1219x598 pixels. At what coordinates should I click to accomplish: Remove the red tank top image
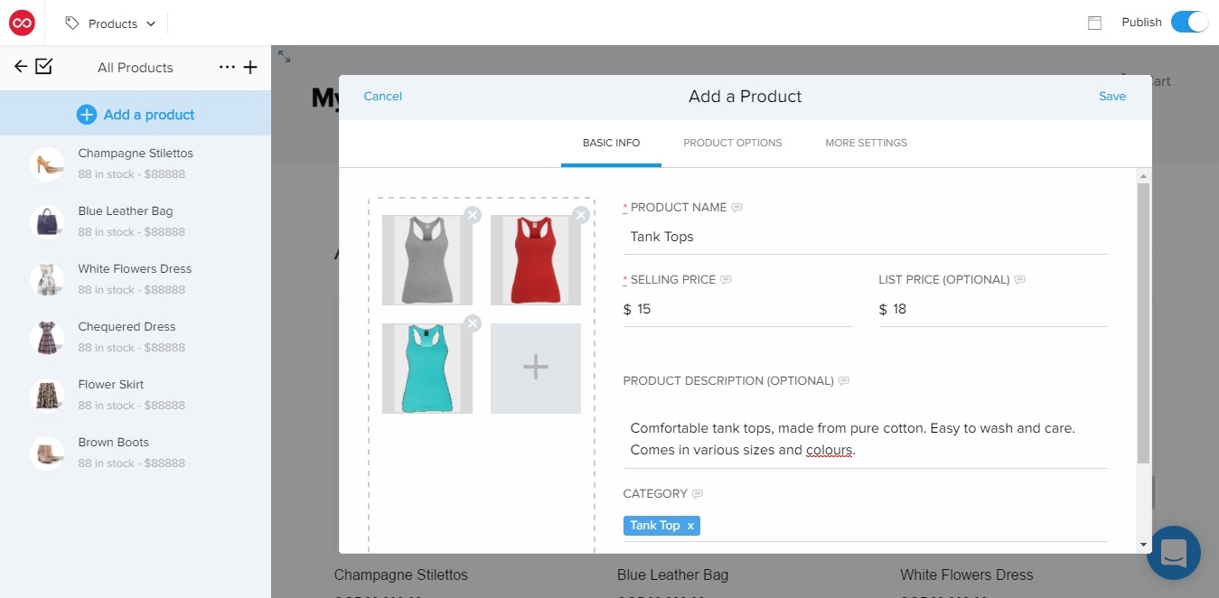tap(581, 215)
